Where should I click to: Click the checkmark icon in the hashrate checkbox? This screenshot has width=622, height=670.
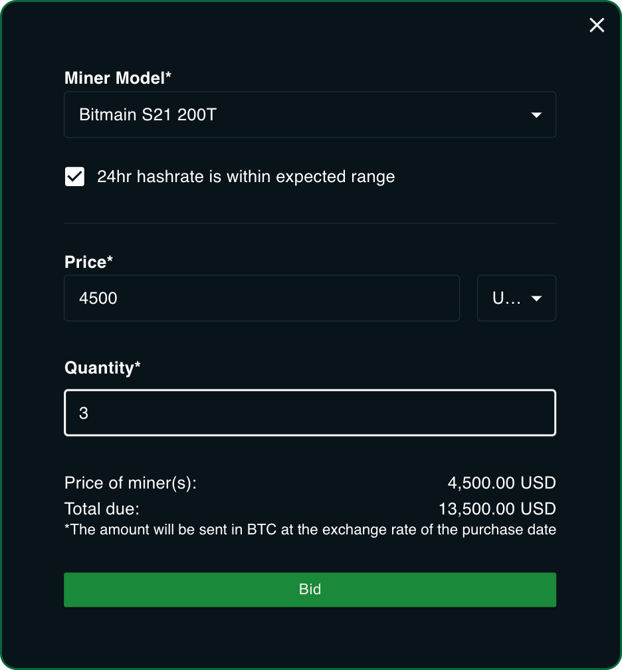pos(74,176)
